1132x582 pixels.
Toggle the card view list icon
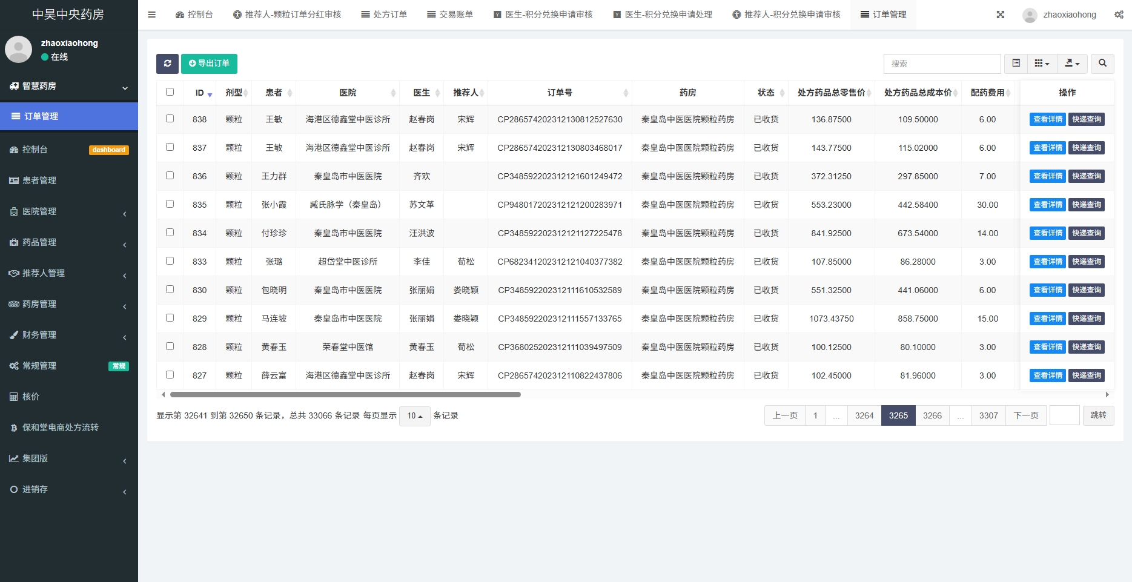point(1016,64)
